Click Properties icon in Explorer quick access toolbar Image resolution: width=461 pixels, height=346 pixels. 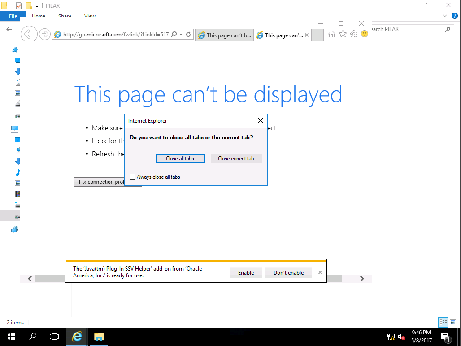click(x=19, y=5)
